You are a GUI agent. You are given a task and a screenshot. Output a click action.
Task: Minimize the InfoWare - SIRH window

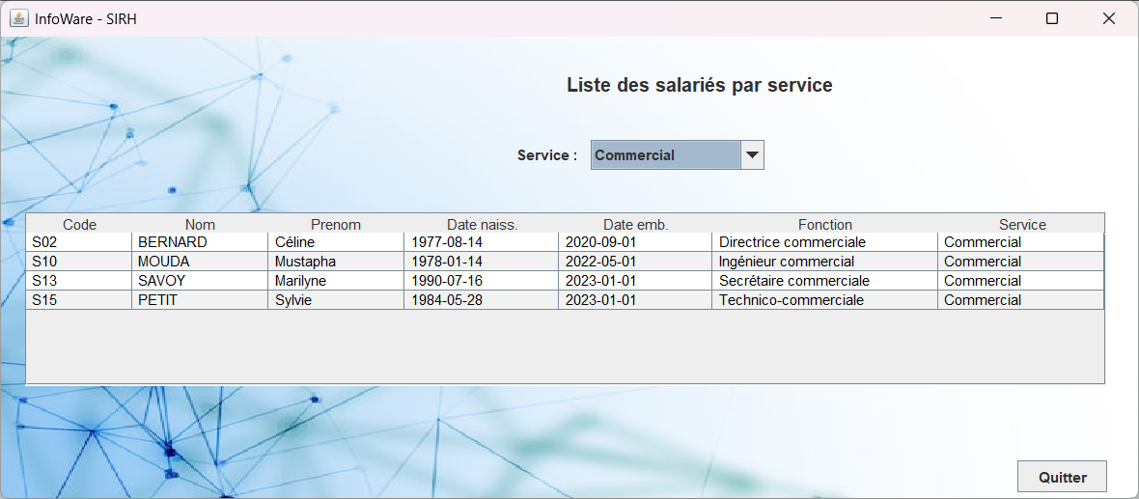point(994,19)
